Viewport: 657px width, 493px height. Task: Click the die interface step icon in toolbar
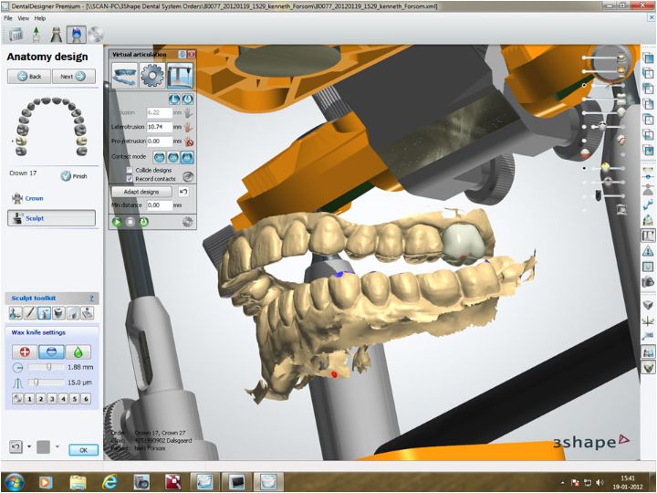coord(57,35)
